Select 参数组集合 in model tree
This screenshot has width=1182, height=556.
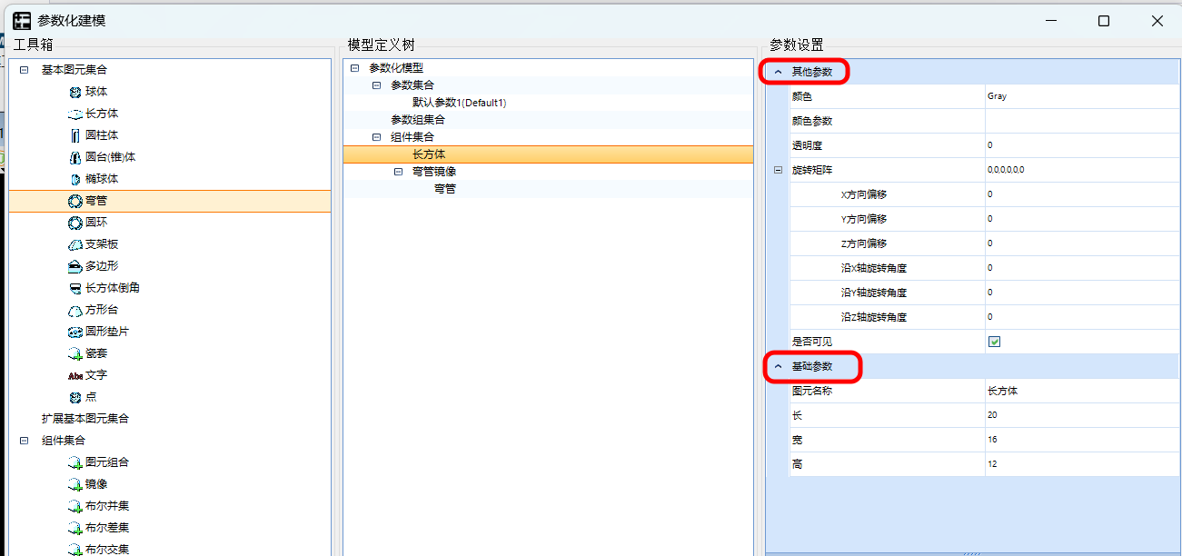click(x=418, y=120)
